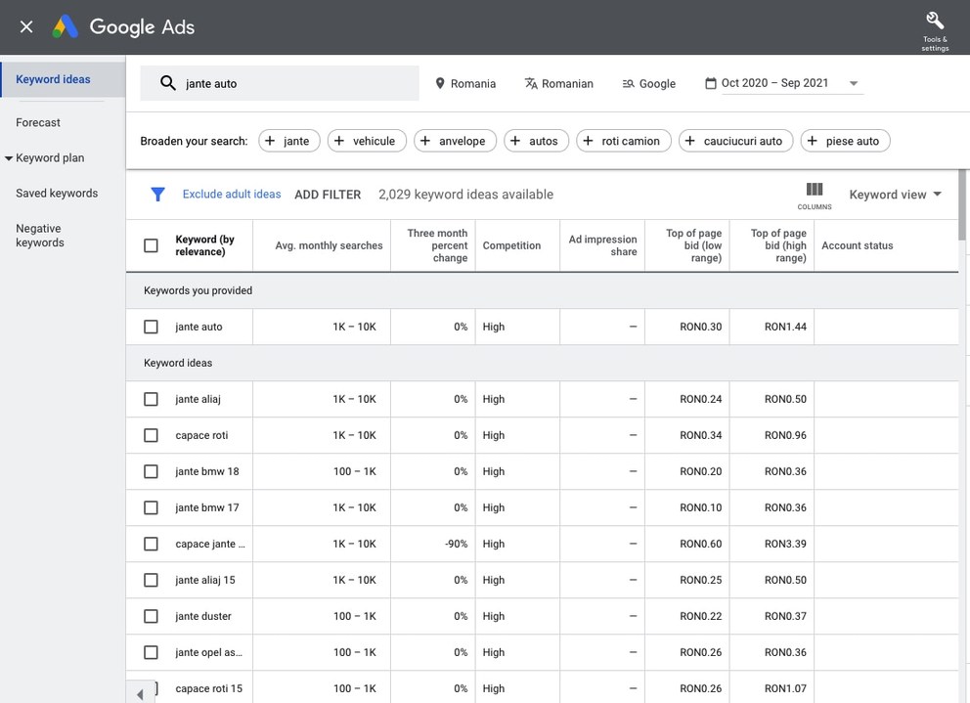
Task: Tick the checkbox for jante aliaj
Action: [x=151, y=399]
